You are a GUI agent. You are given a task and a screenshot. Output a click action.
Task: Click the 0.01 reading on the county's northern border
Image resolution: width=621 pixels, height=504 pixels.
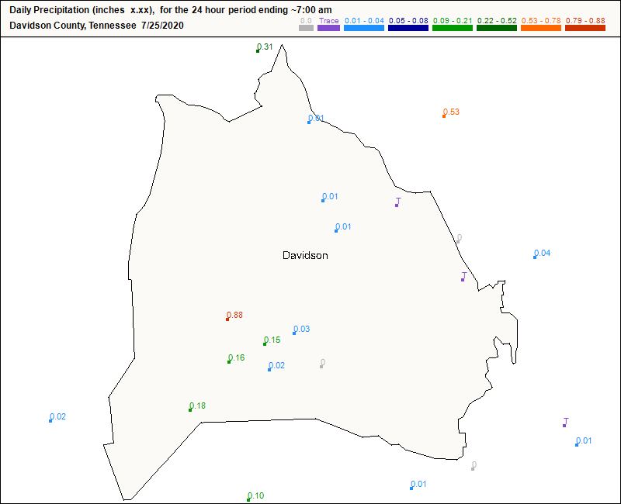tap(316, 119)
